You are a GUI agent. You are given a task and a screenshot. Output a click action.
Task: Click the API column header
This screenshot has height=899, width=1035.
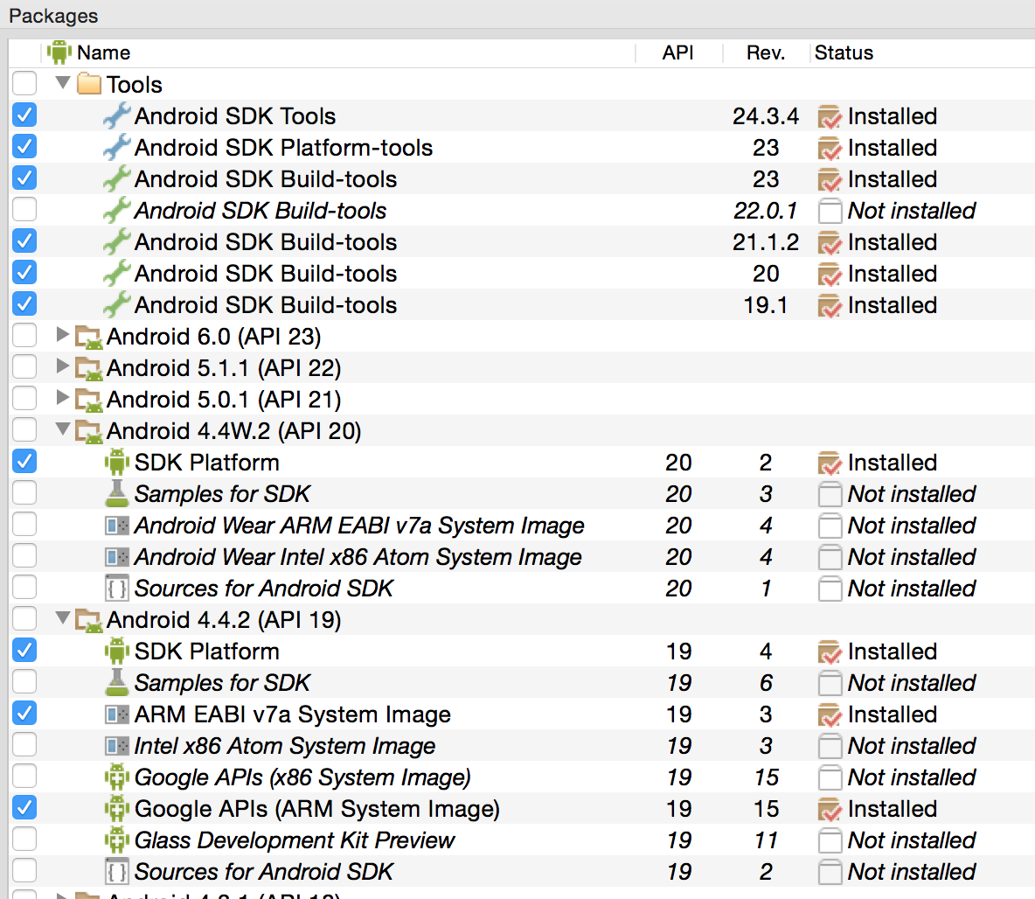click(677, 52)
